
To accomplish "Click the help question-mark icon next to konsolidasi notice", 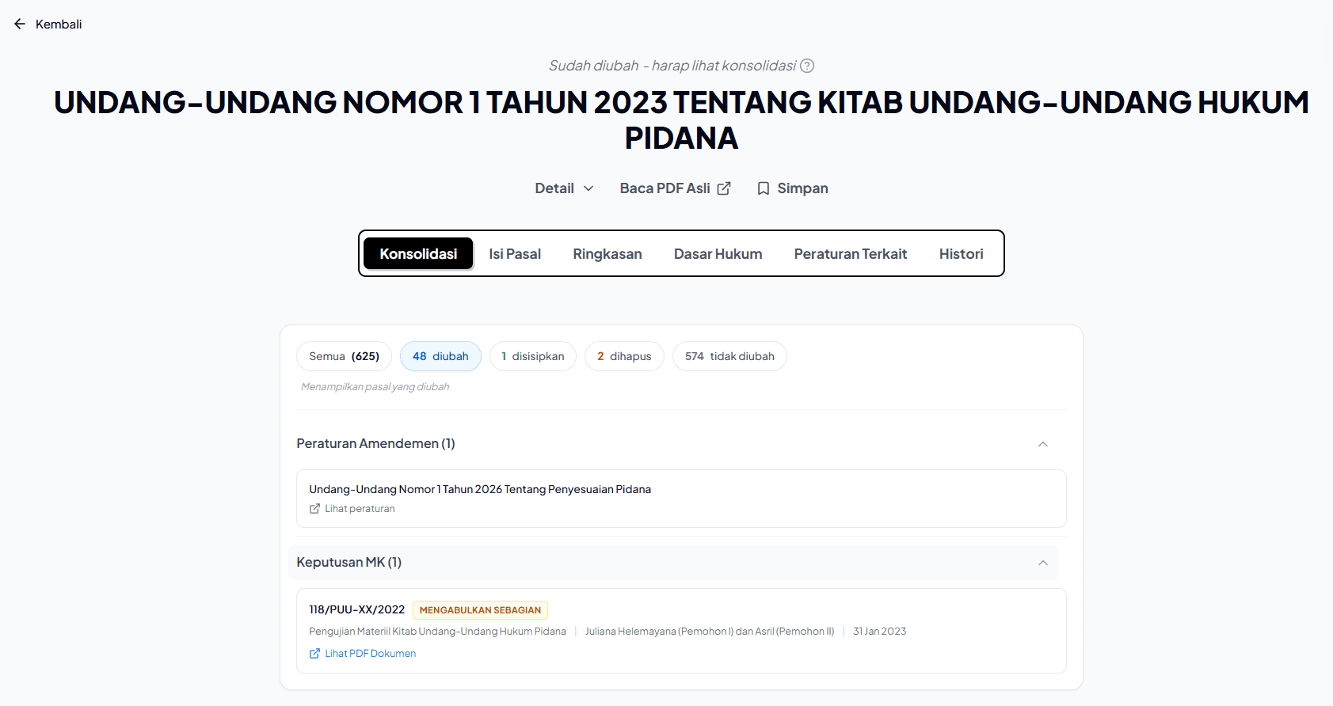I will click(x=807, y=66).
